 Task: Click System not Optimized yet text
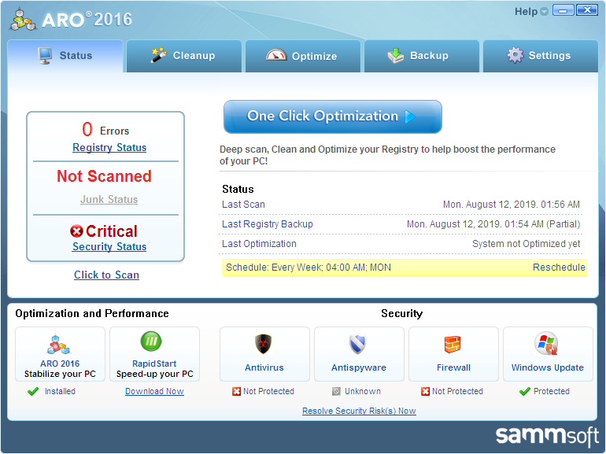526,244
